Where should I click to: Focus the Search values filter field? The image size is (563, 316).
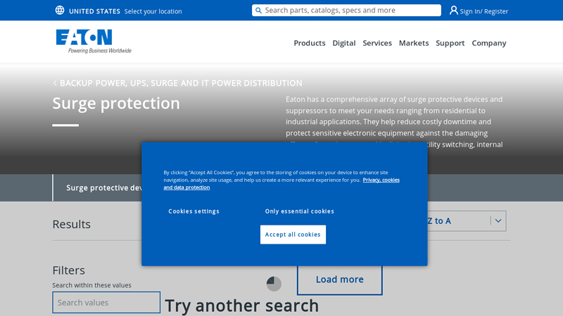(106, 303)
